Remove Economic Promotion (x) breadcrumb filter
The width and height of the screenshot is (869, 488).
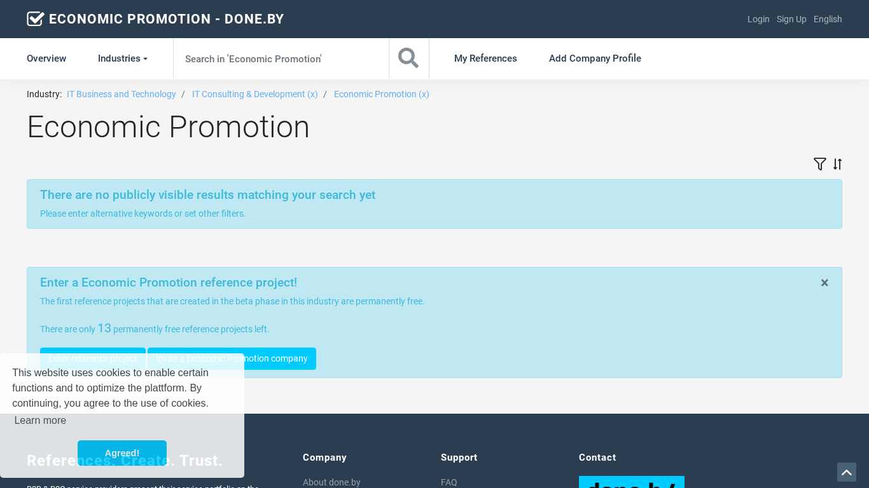[382, 94]
